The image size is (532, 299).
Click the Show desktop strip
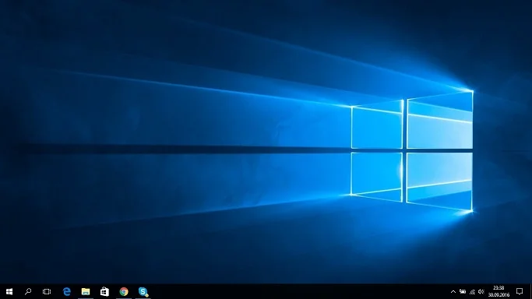pyautogui.click(x=530, y=291)
